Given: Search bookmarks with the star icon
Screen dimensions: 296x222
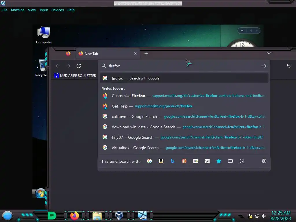Looking at the screenshot, I should click(x=219, y=161).
